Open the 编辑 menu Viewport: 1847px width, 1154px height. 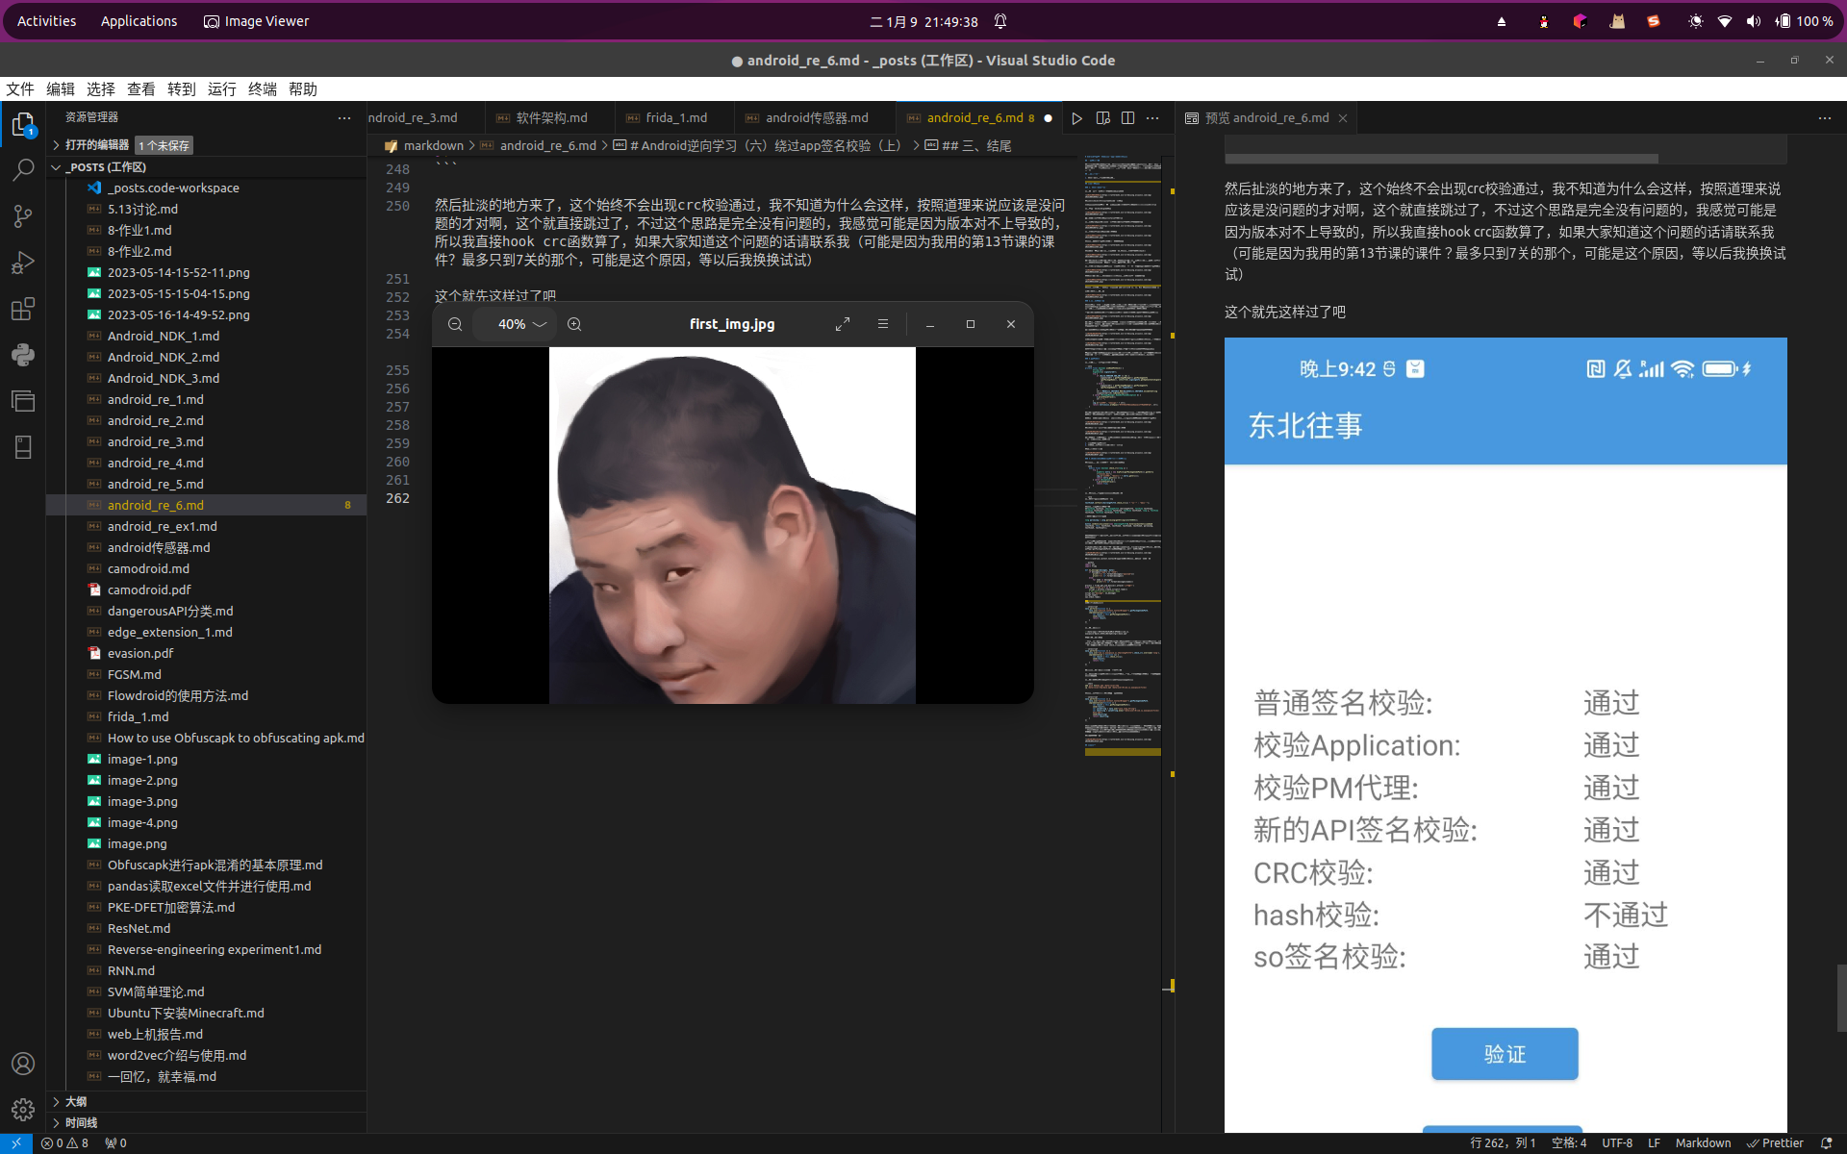tap(61, 89)
